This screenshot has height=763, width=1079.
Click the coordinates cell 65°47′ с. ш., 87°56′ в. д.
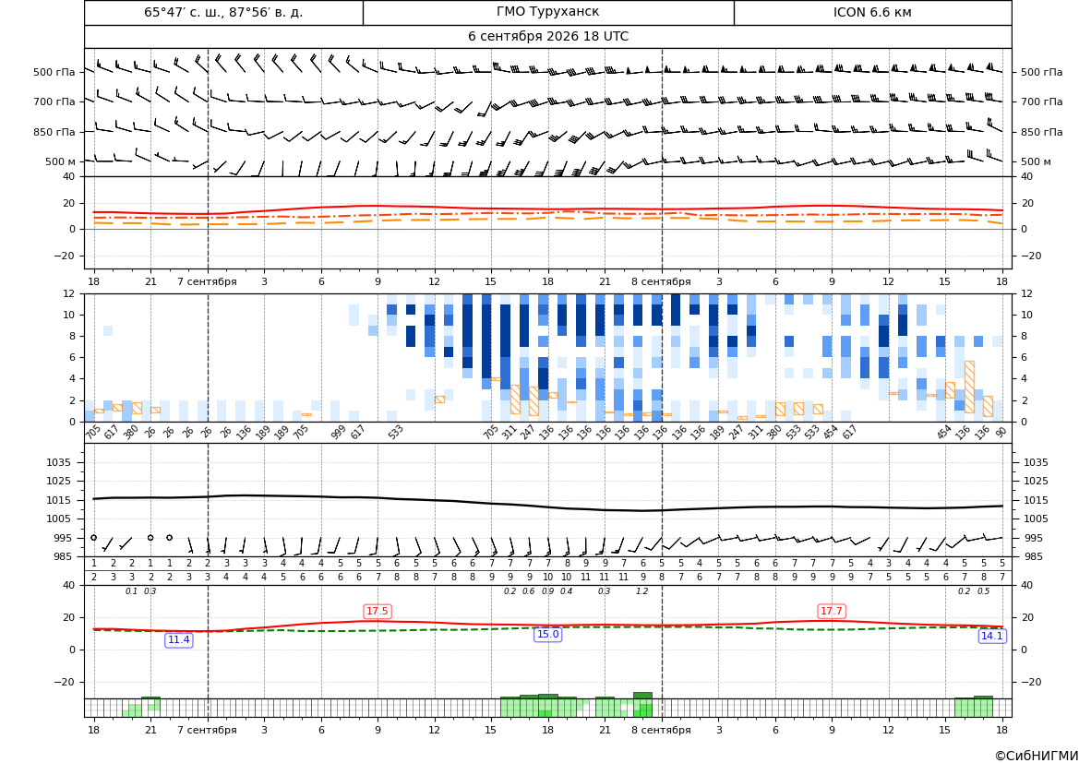[223, 12]
